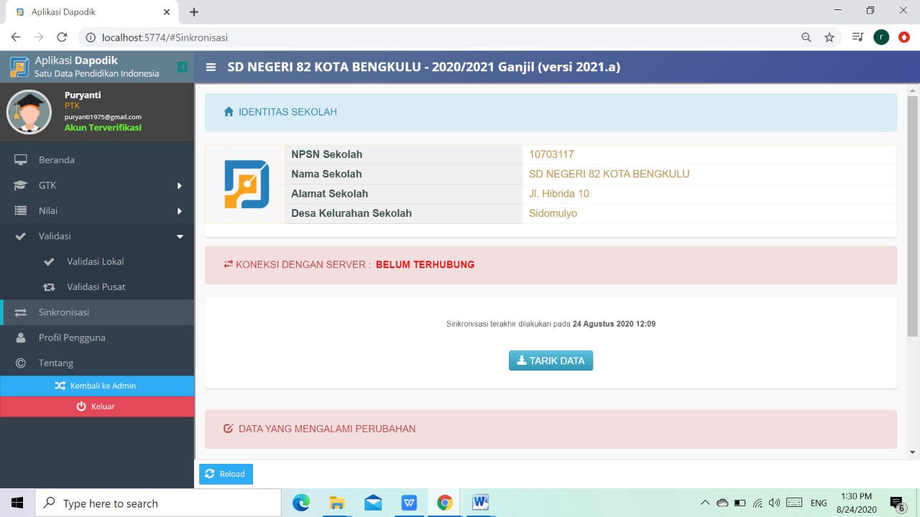Viewport: 920px width, 517px height.
Task: Open Profil Pengguna page
Action: pos(97,337)
